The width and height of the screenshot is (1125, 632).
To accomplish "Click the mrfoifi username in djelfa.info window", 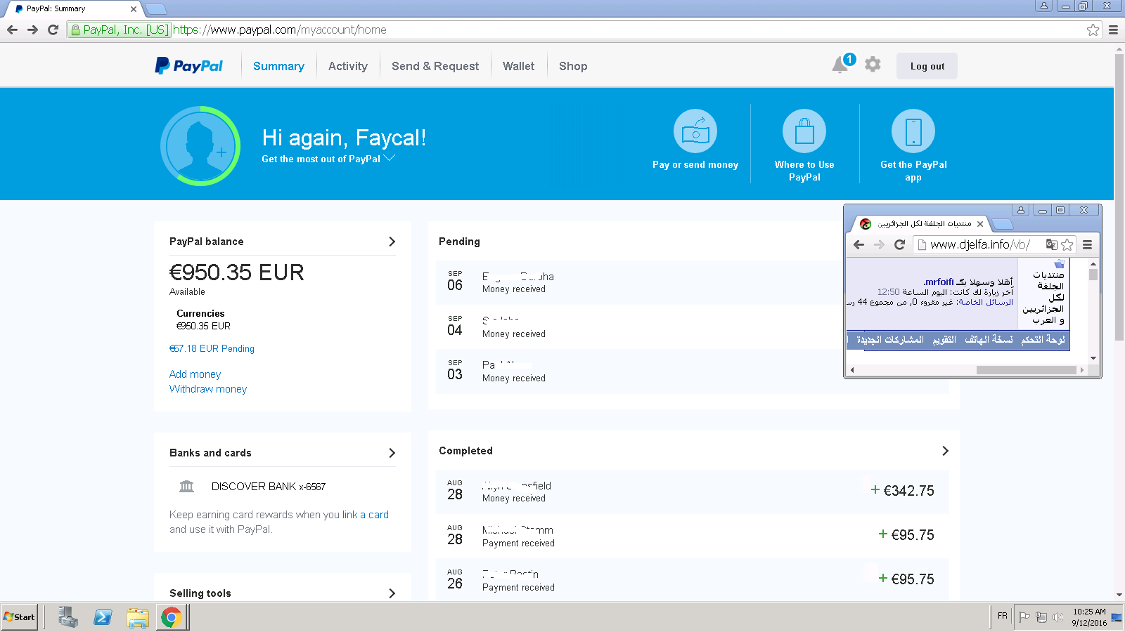I will 939,282.
